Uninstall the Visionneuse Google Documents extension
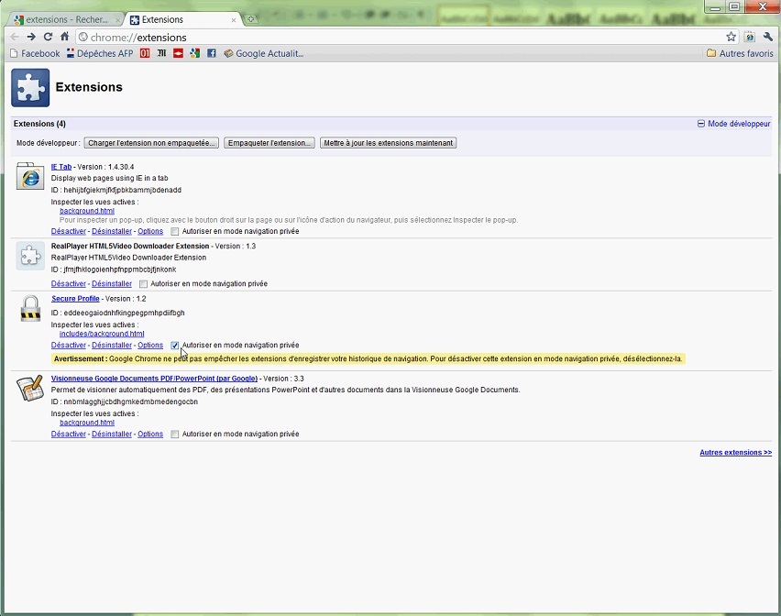Screen dimensions: 781x616 coord(112,434)
